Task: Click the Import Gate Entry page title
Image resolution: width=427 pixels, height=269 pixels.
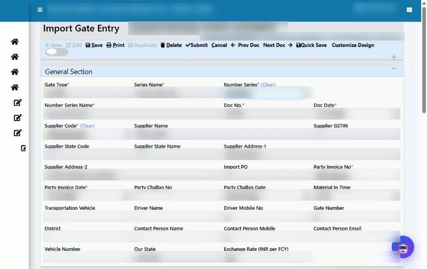Action: tap(81, 28)
